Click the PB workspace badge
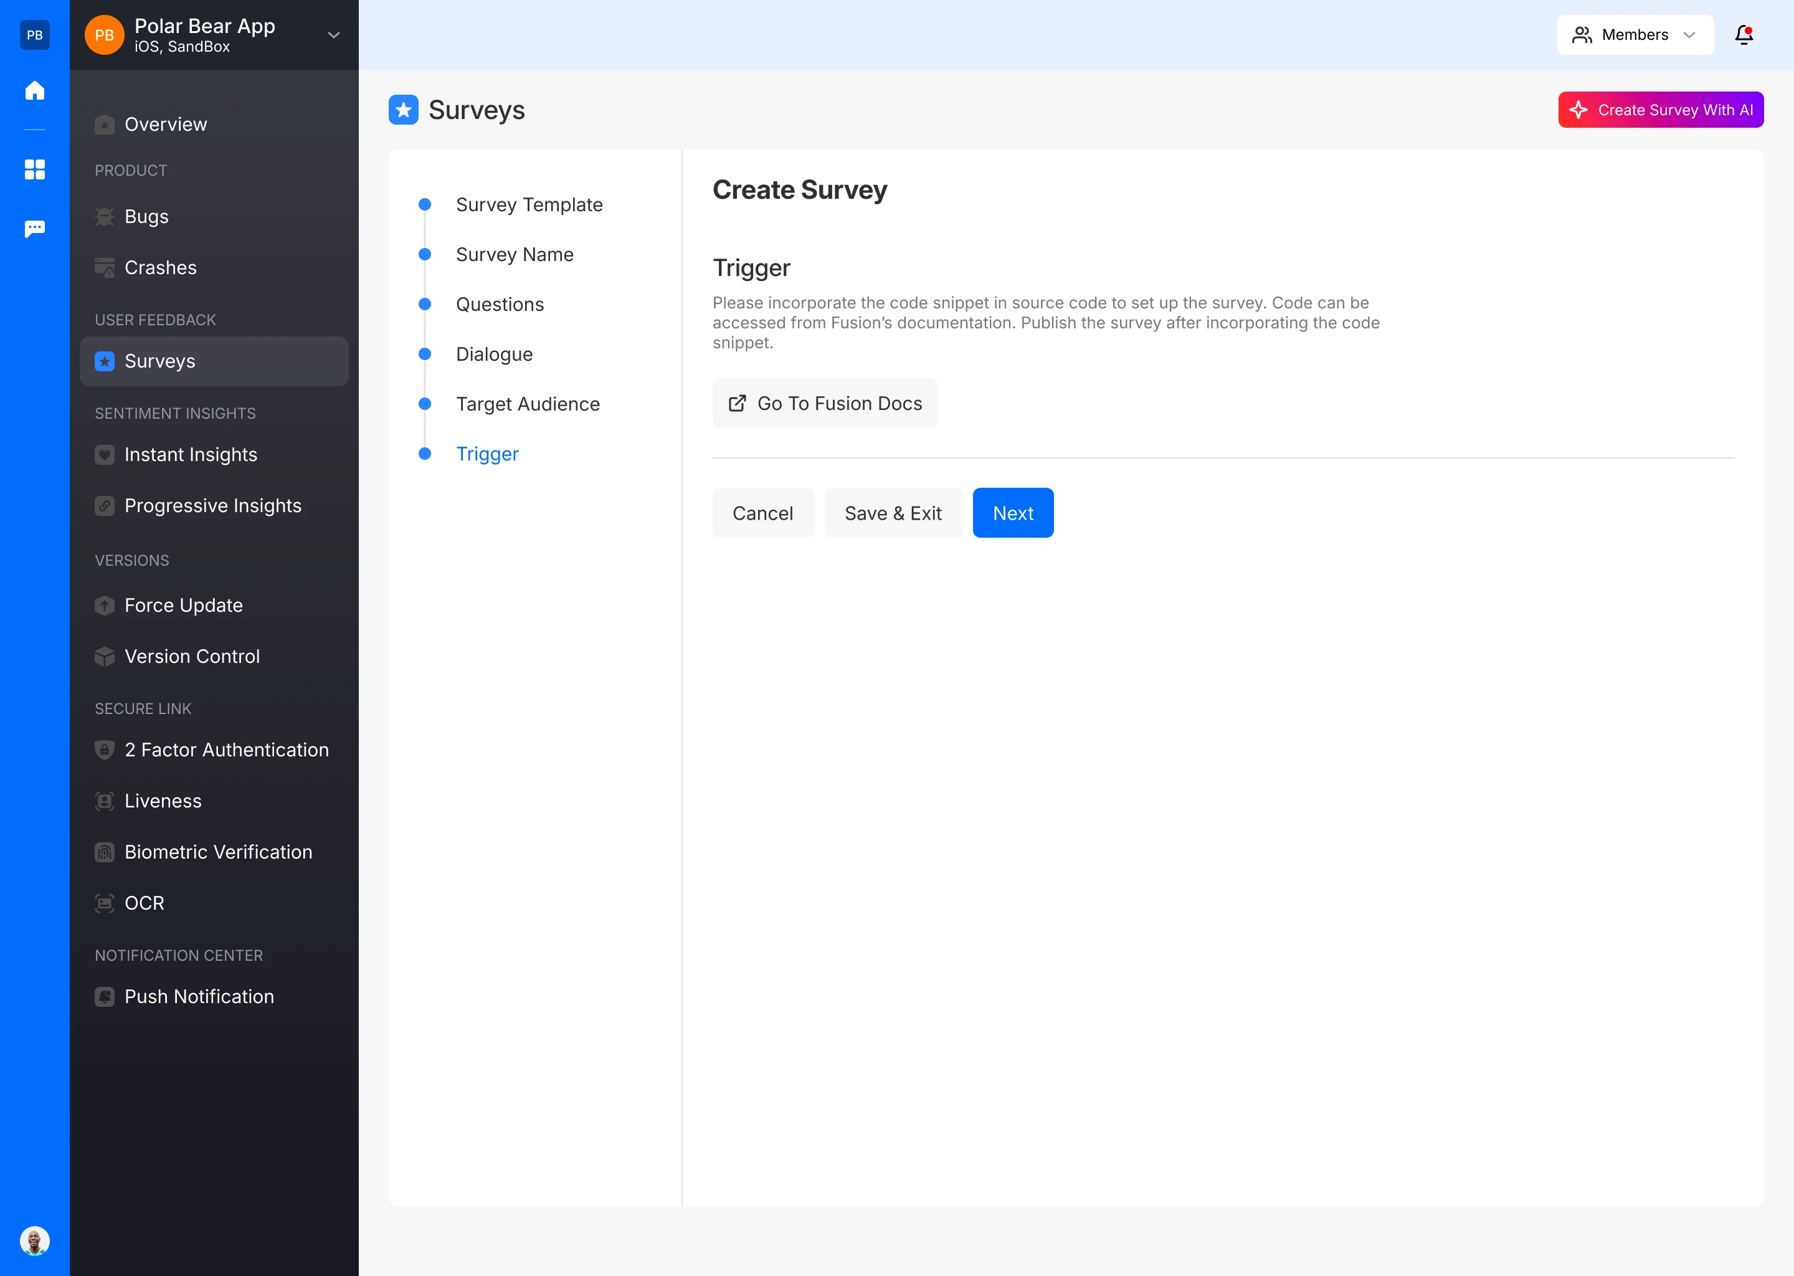The height and width of the screenshot is (1276, 1794). click(34, 34)
